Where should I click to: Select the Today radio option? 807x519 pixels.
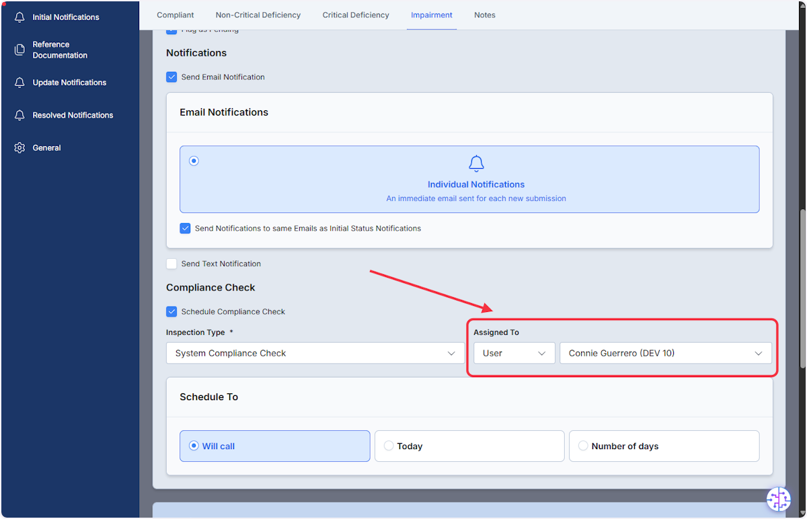(389, 446)
